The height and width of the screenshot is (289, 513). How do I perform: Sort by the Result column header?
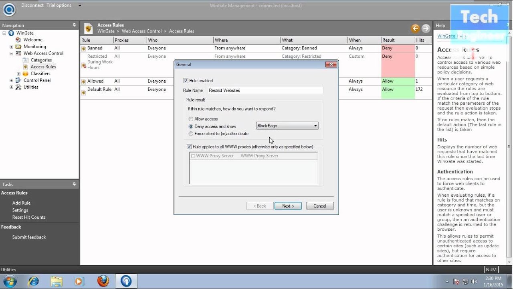(x=398, y=40)
